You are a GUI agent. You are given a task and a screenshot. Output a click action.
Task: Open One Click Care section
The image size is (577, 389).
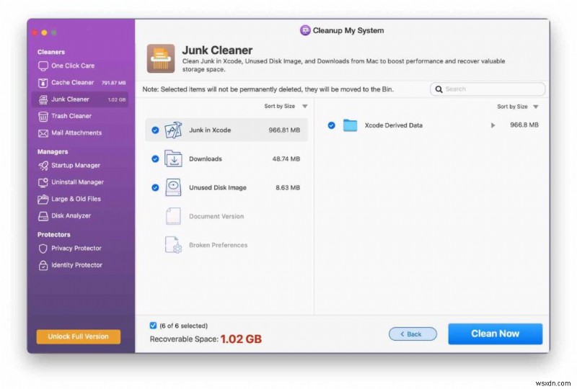coord(73,66)
